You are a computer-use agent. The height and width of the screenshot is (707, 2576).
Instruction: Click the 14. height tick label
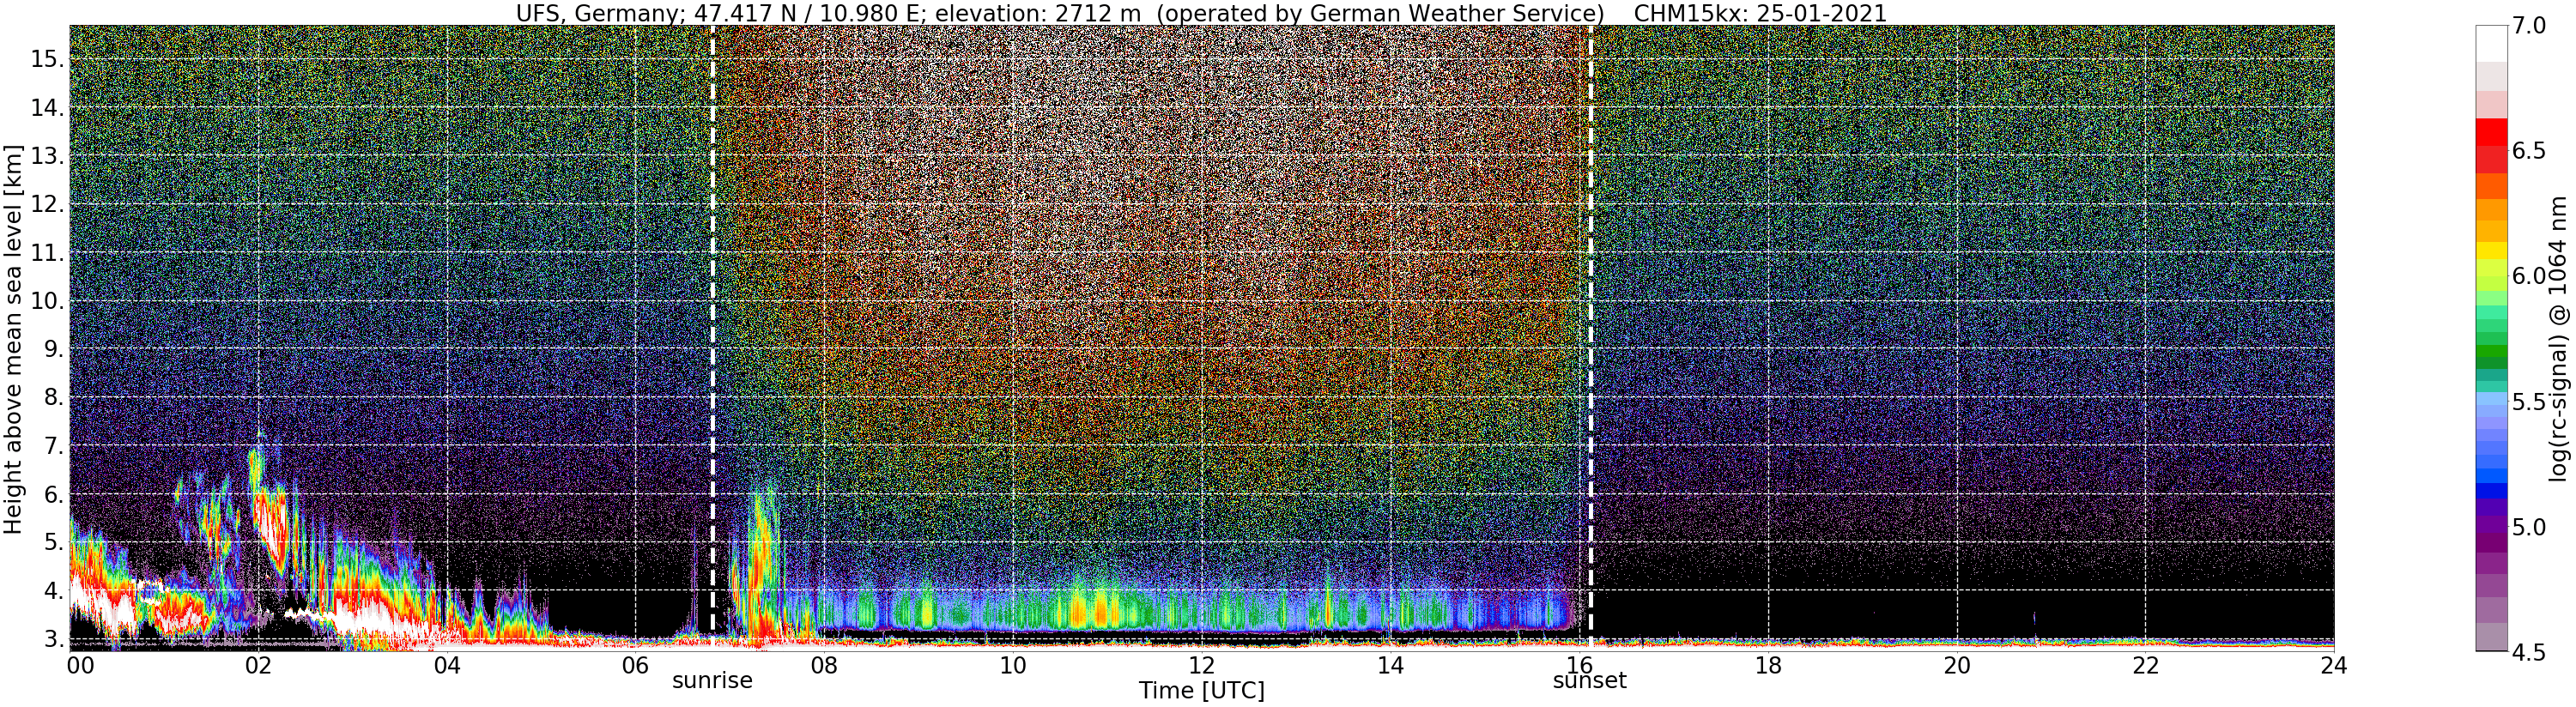tap(47, 108)
